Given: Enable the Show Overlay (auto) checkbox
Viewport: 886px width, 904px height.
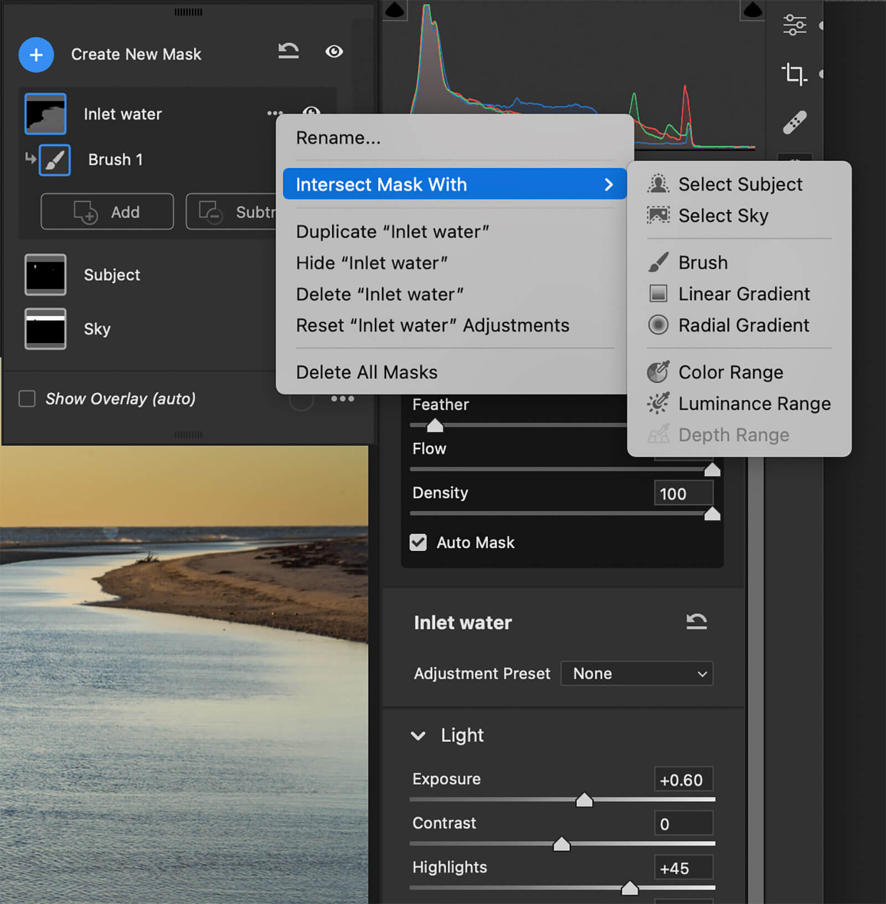Looking at the screenshot, I should pyautogui.click(x=27, y=399).
